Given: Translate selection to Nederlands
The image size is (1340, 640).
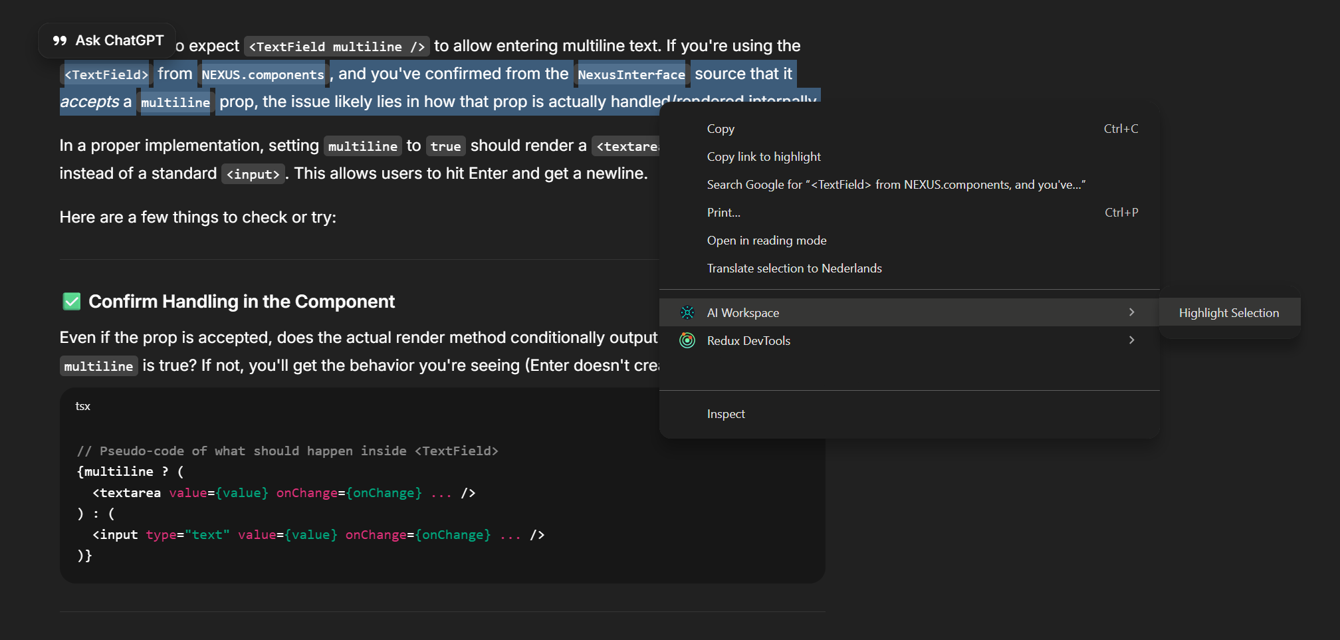Looking at the screenshot, I should [x=794, y=268].
